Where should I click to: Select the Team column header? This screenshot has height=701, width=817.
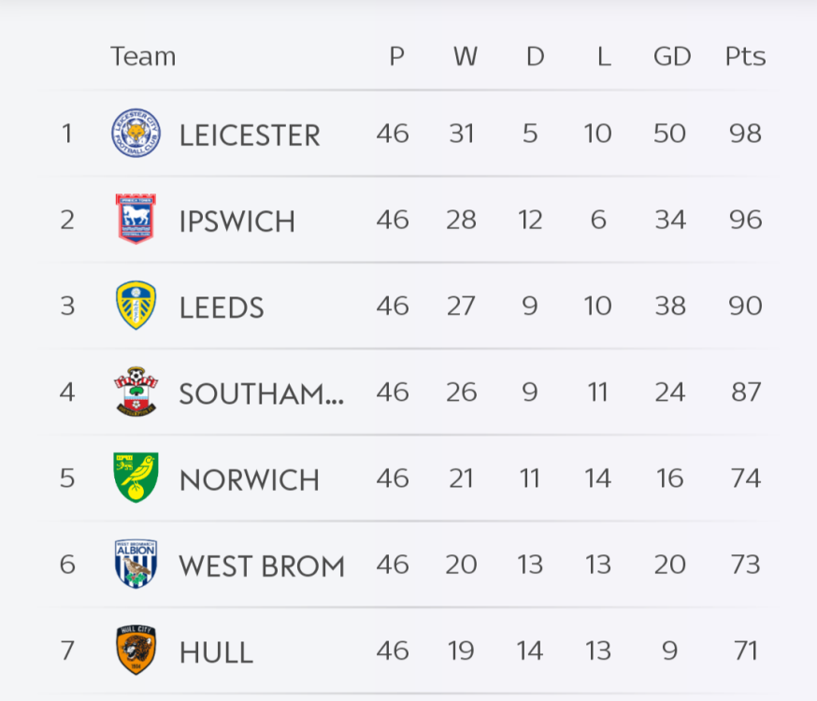(143, 57)
